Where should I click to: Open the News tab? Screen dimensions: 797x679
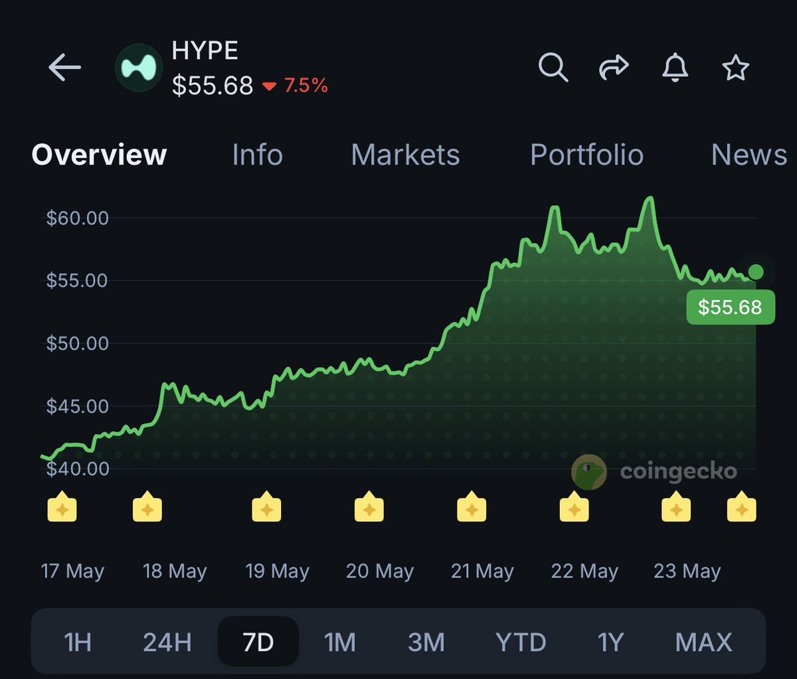click(x=749, y=155)
